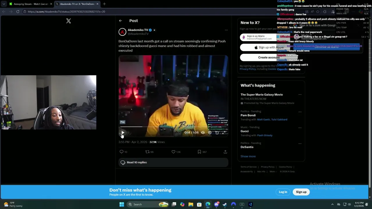Open Akademiks TV profile avatar
Image resolution: width=372 pixels, height=209 pixels.
122,32
